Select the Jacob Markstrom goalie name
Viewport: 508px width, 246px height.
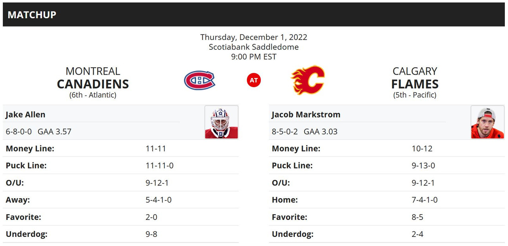[x=306, y=115]
